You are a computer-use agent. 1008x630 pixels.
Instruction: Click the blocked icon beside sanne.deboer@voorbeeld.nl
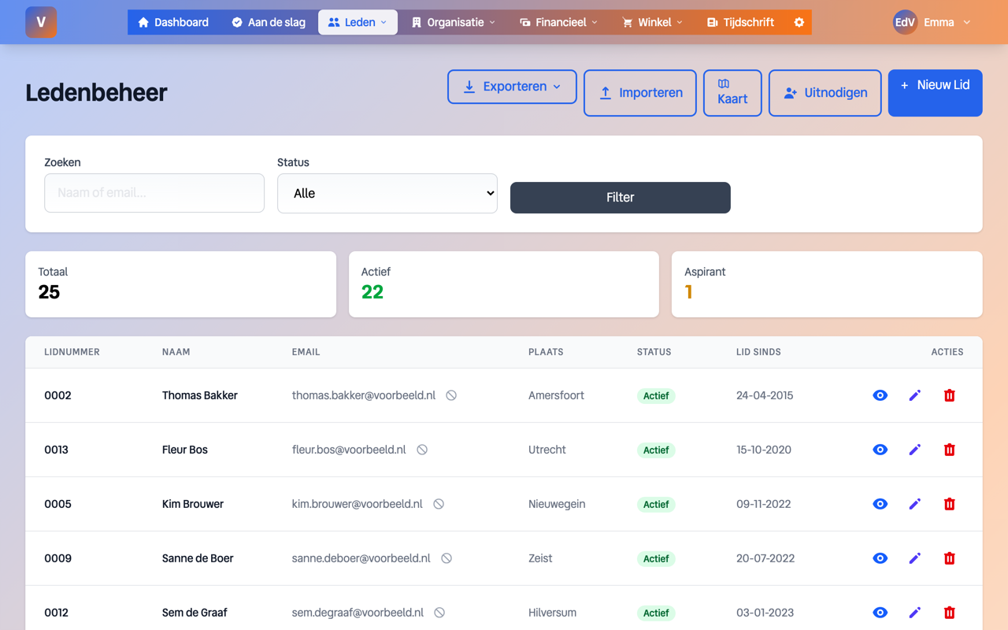tap(447, 558)
